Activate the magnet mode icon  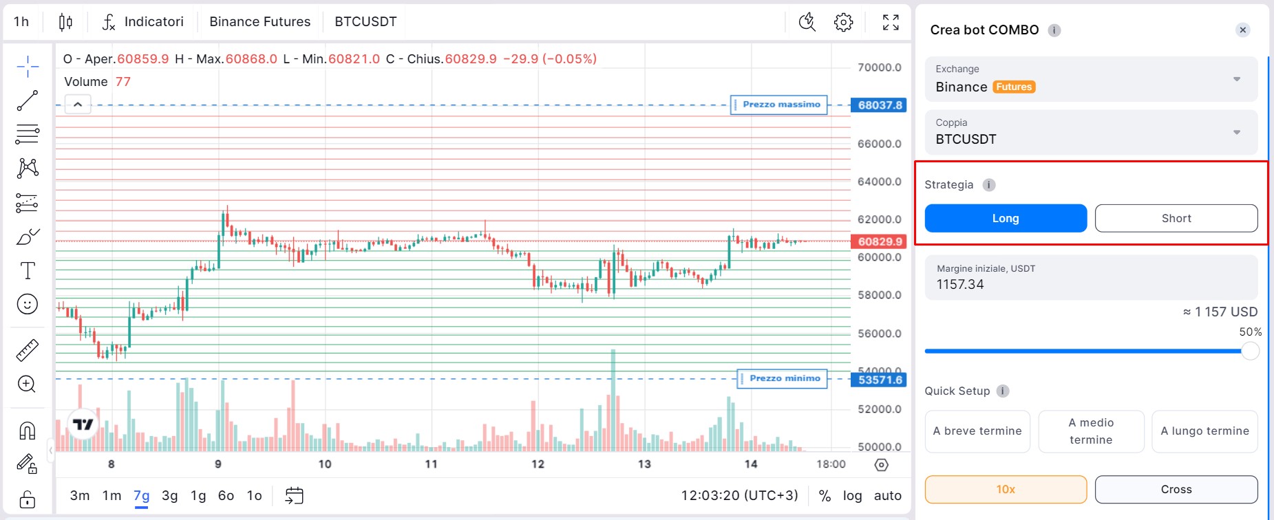point(28,431)
